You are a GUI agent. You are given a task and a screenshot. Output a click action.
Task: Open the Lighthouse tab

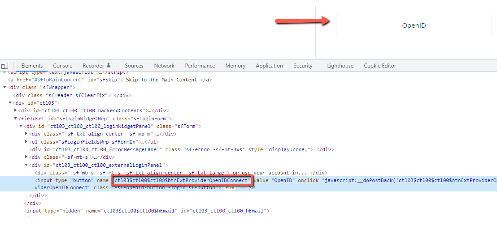[x=340, y=66]
